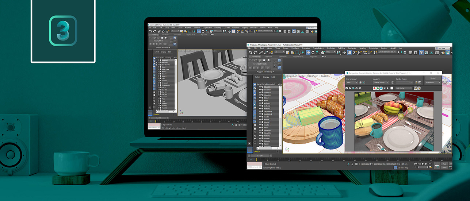Screen dimensions: 470x201
Task: Switch to Freeform ribbon tab in front window
Action: coord(268,57)
